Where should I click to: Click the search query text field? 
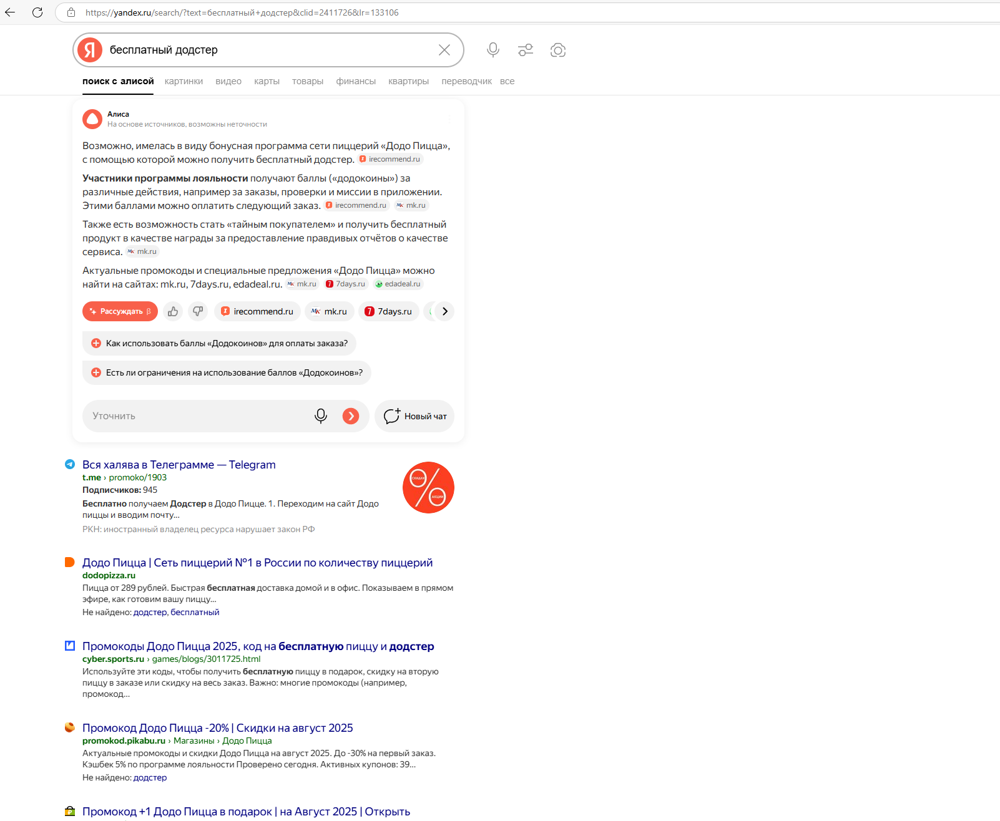click(268, 50)
